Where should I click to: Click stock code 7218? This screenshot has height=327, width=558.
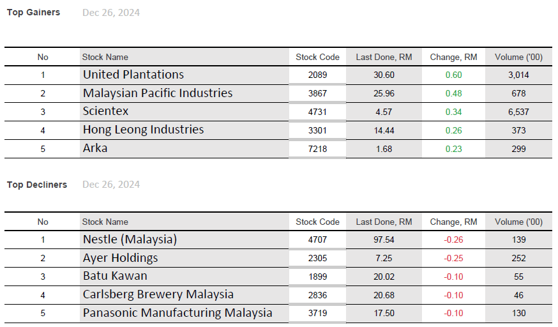(317, 149)
